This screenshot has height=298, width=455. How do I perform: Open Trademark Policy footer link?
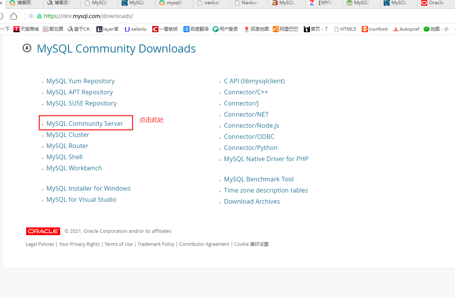156,244
